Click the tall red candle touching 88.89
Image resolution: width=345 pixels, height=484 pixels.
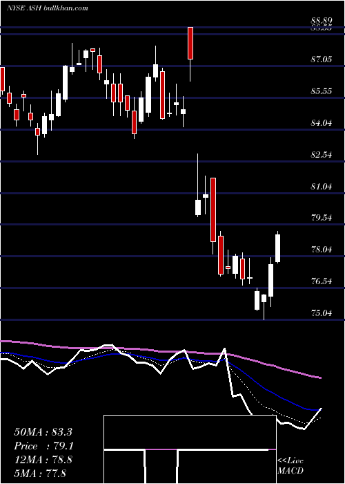[x=190, y=43]
